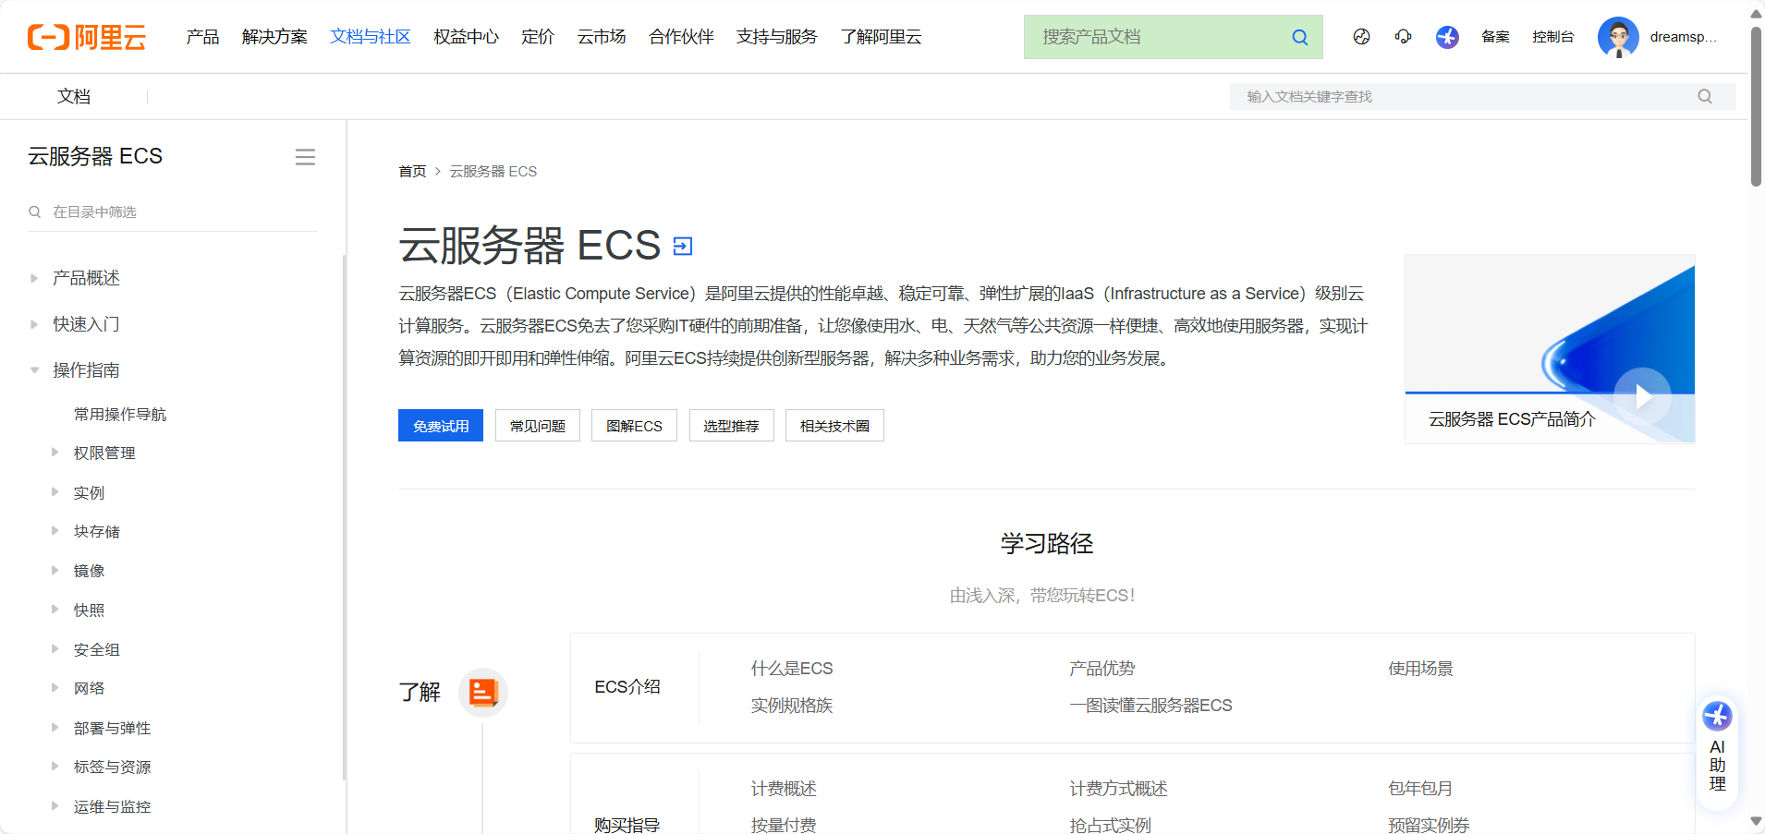Open the 合作伙伴 menu

tap(681, 37)
